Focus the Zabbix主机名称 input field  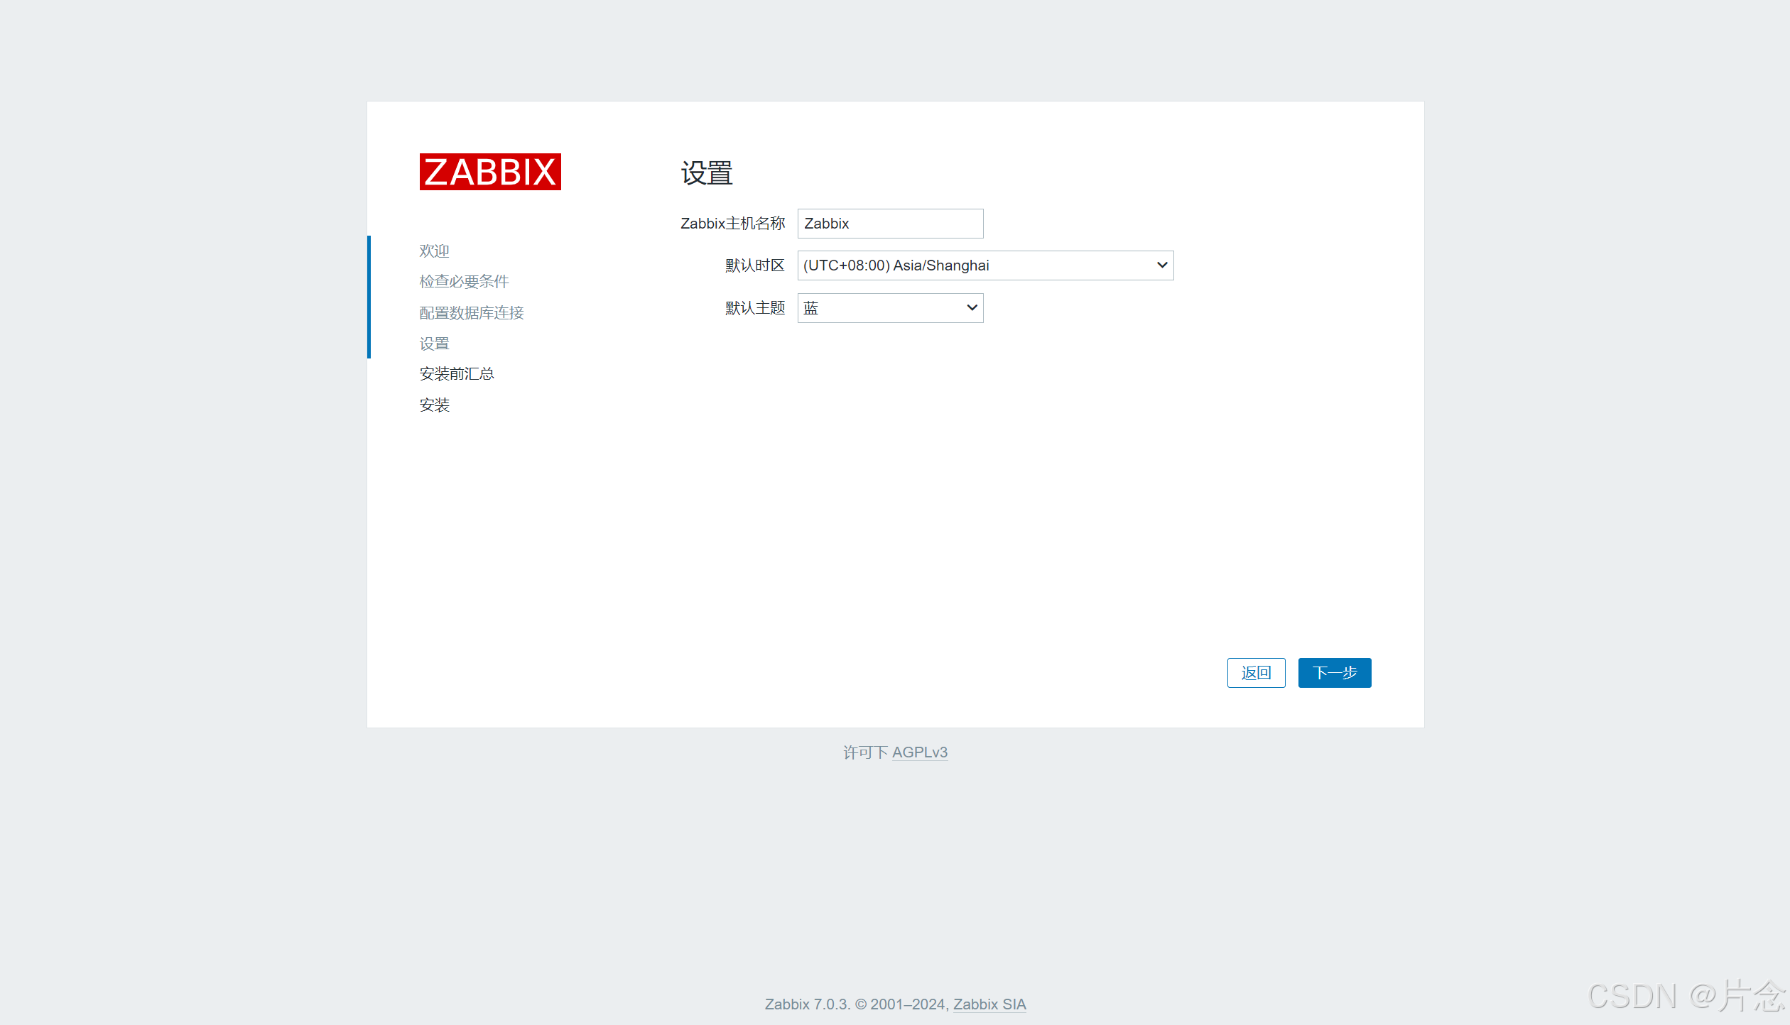(890, 224)
